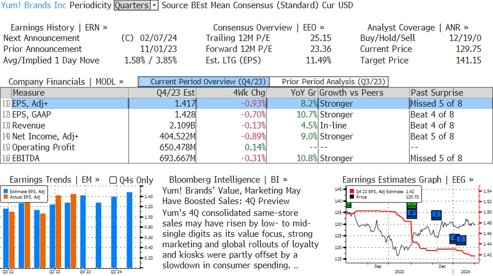Click the Q4/23 Est column header
This screenshot has height=276, width=493.
(162, 93)
